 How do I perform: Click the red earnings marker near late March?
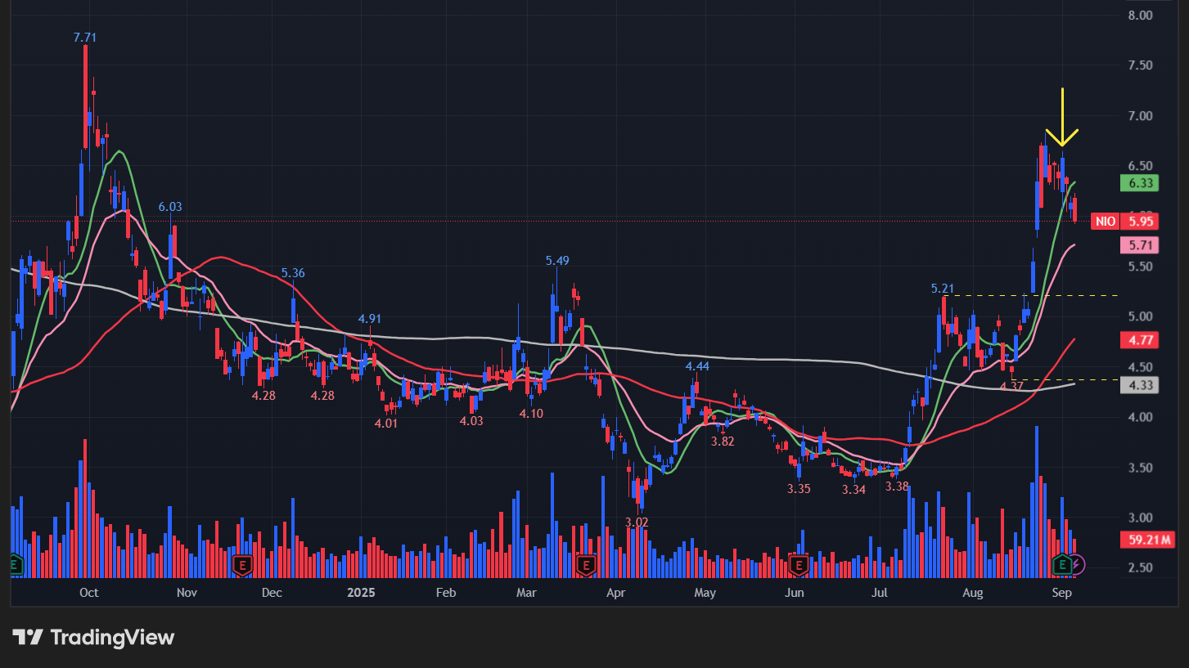[x=585, y=564]
